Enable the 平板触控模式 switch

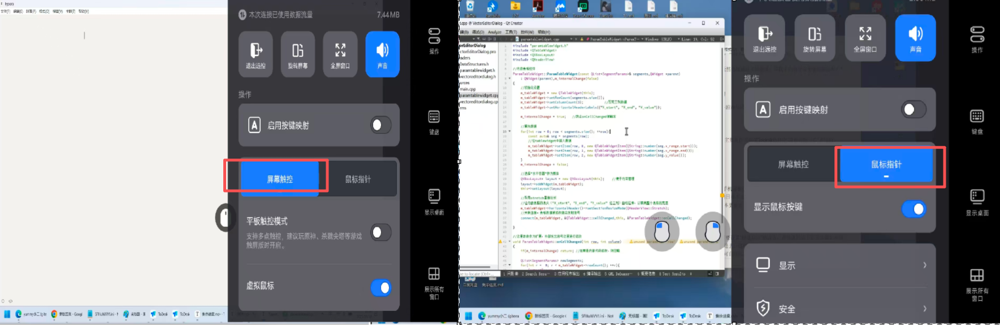380,232
